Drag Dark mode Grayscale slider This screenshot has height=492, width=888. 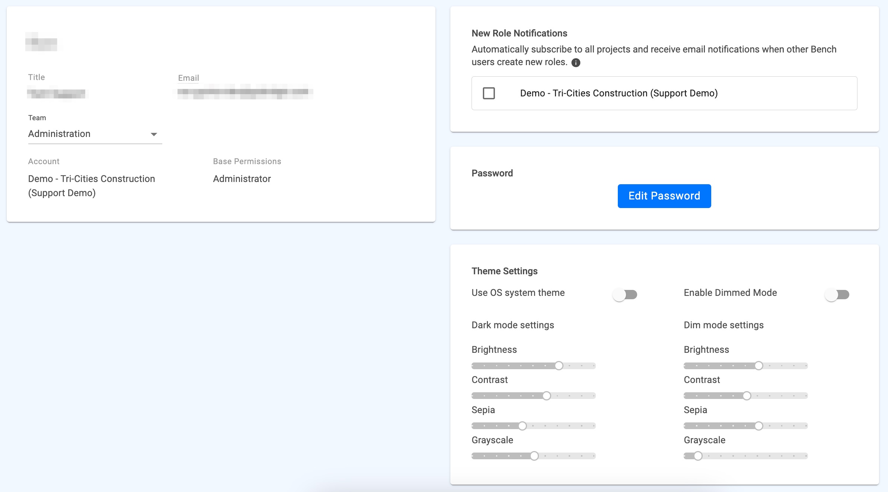pos(534,456)
